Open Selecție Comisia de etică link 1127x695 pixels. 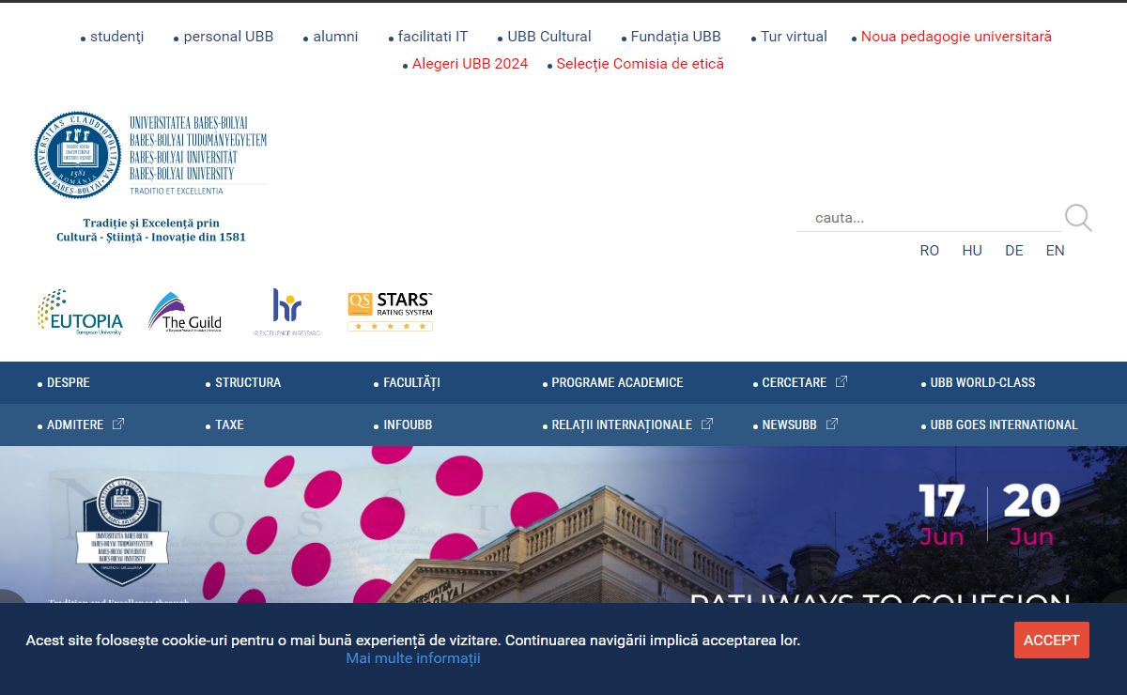[640, 64]
